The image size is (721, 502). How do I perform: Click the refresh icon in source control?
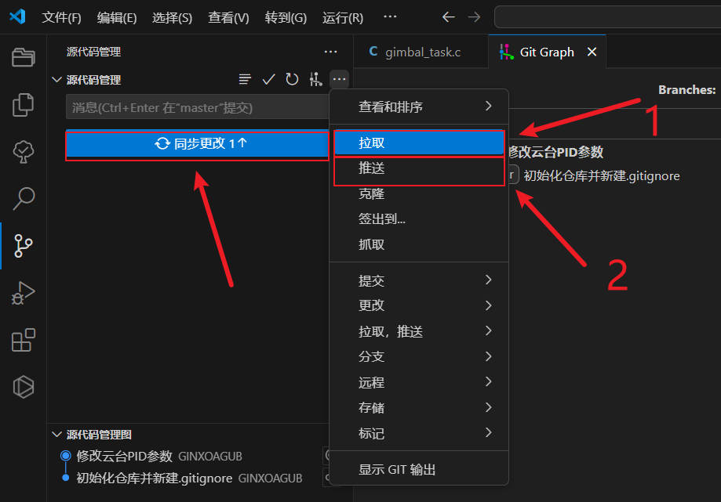[x=292, y=79]
